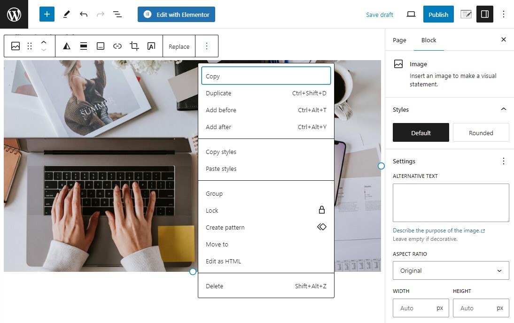Delete the block via menu

tap(266, 286)
